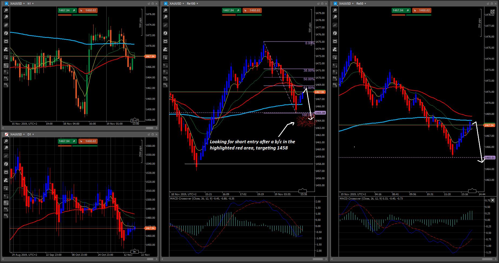Click the 1465.08 price level tag
This screenshot has height=263, width=499.
[320, 113]
